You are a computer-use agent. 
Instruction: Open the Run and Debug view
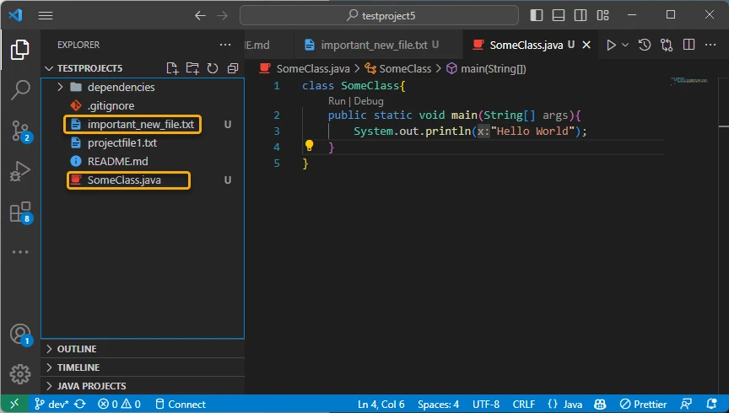[20, 171]
